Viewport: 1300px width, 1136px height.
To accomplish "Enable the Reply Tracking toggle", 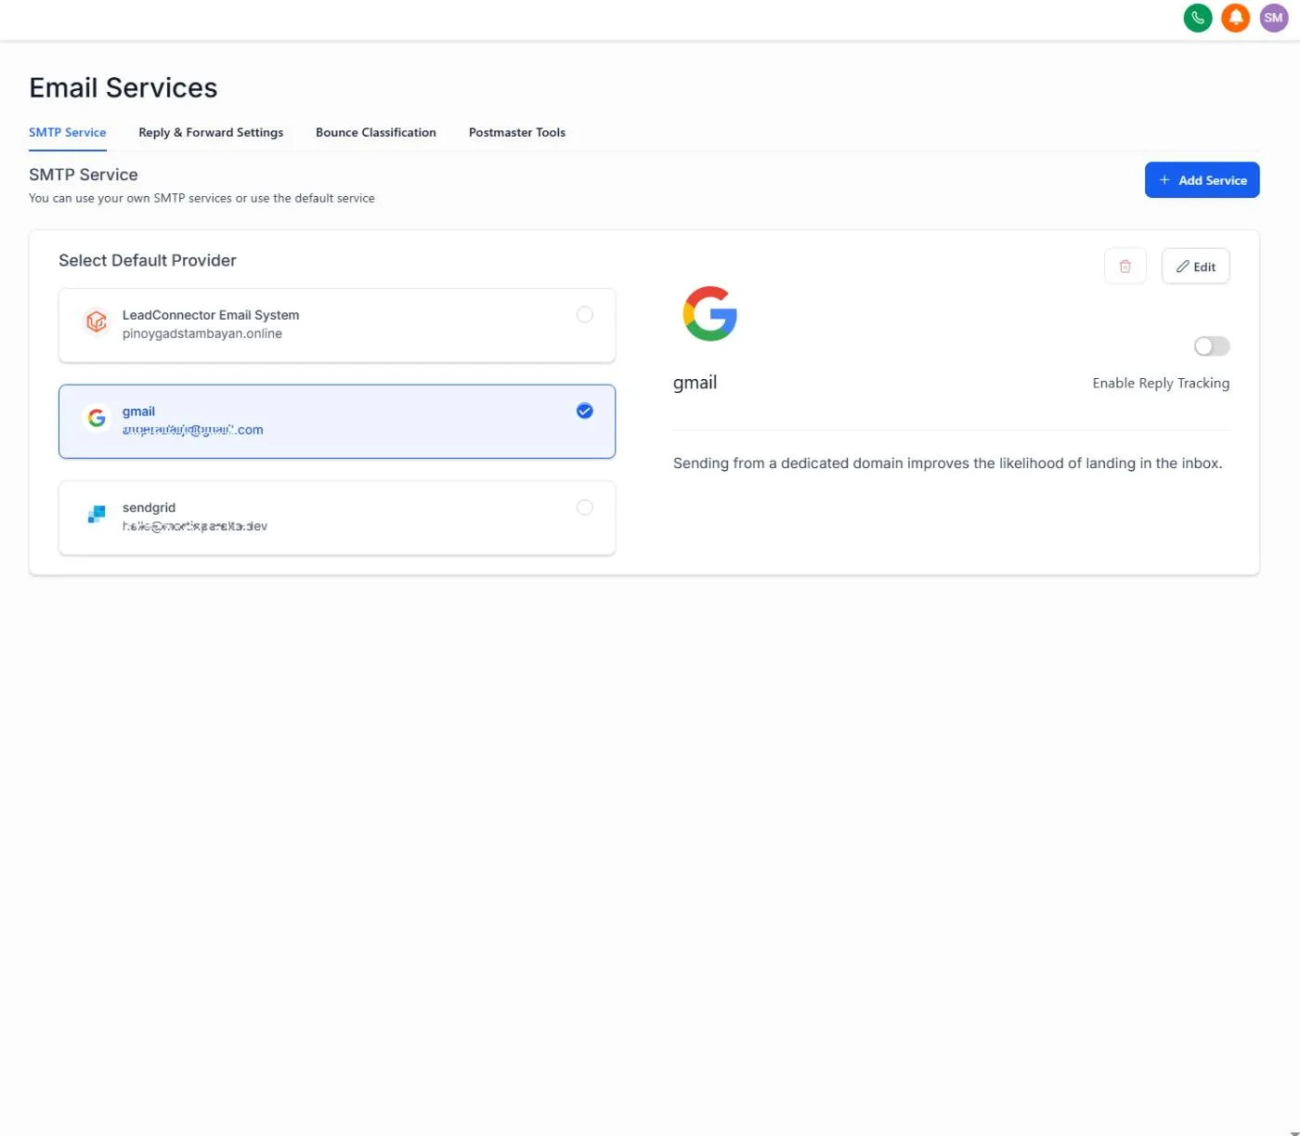I will pos(1212,346).
